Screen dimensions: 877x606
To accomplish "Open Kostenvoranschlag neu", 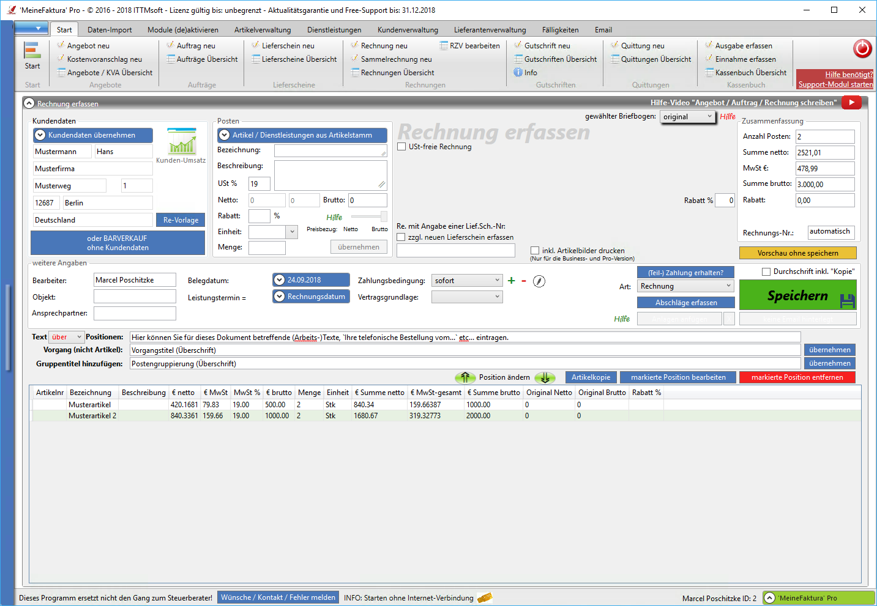I will pyautogui.click(x=99, y=59).
